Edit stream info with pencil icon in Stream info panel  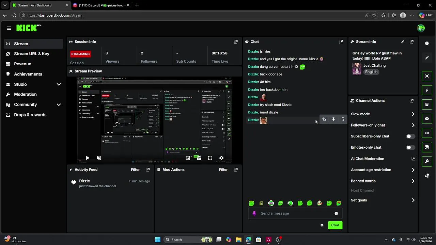(x=402, y=42)
